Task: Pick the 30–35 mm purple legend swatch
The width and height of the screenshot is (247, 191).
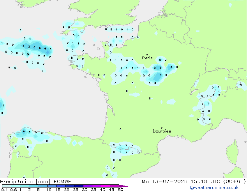Action: [x=88, y=186]
